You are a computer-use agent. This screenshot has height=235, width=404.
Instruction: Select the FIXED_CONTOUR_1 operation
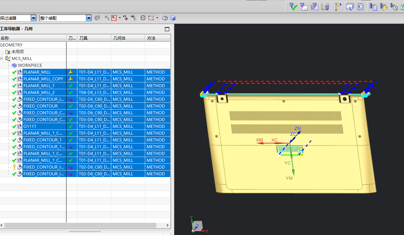[x=42, y=140]
